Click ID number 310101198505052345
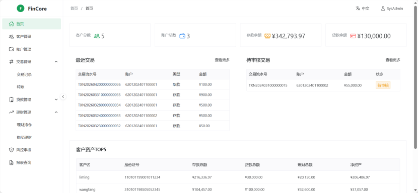 (x=143, y=189)
